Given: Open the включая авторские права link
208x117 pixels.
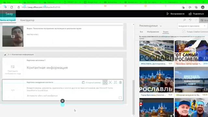Looking at the screenshot, I should tap(172, 37).
